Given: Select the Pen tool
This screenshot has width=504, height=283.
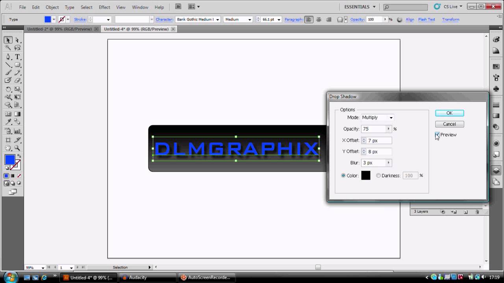Looking at the screenshot, I should (x=8, y=57).
